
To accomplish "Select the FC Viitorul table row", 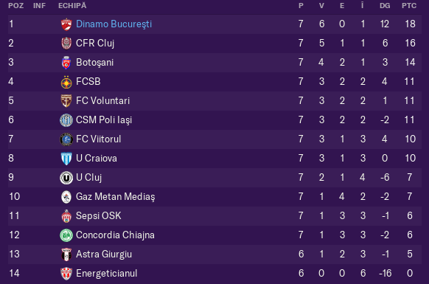I will point(214,139).
